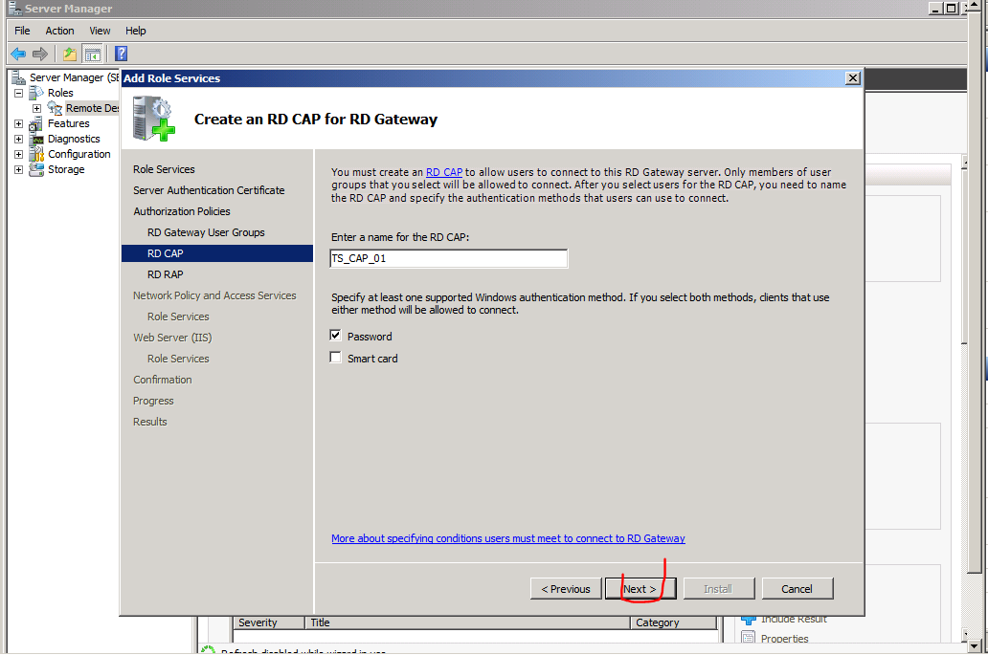988x655 pixels.
Task: Click the Diagnostics node icon
Action: (x=36, y=139)
